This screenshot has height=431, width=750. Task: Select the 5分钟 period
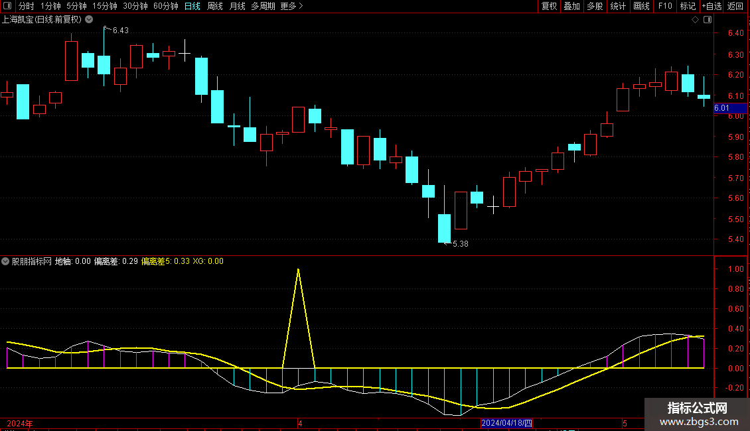(76, 6)
